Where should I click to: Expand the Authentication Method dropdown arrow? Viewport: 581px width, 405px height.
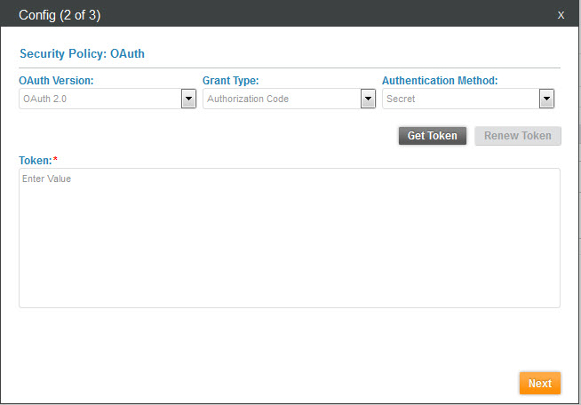547,99
